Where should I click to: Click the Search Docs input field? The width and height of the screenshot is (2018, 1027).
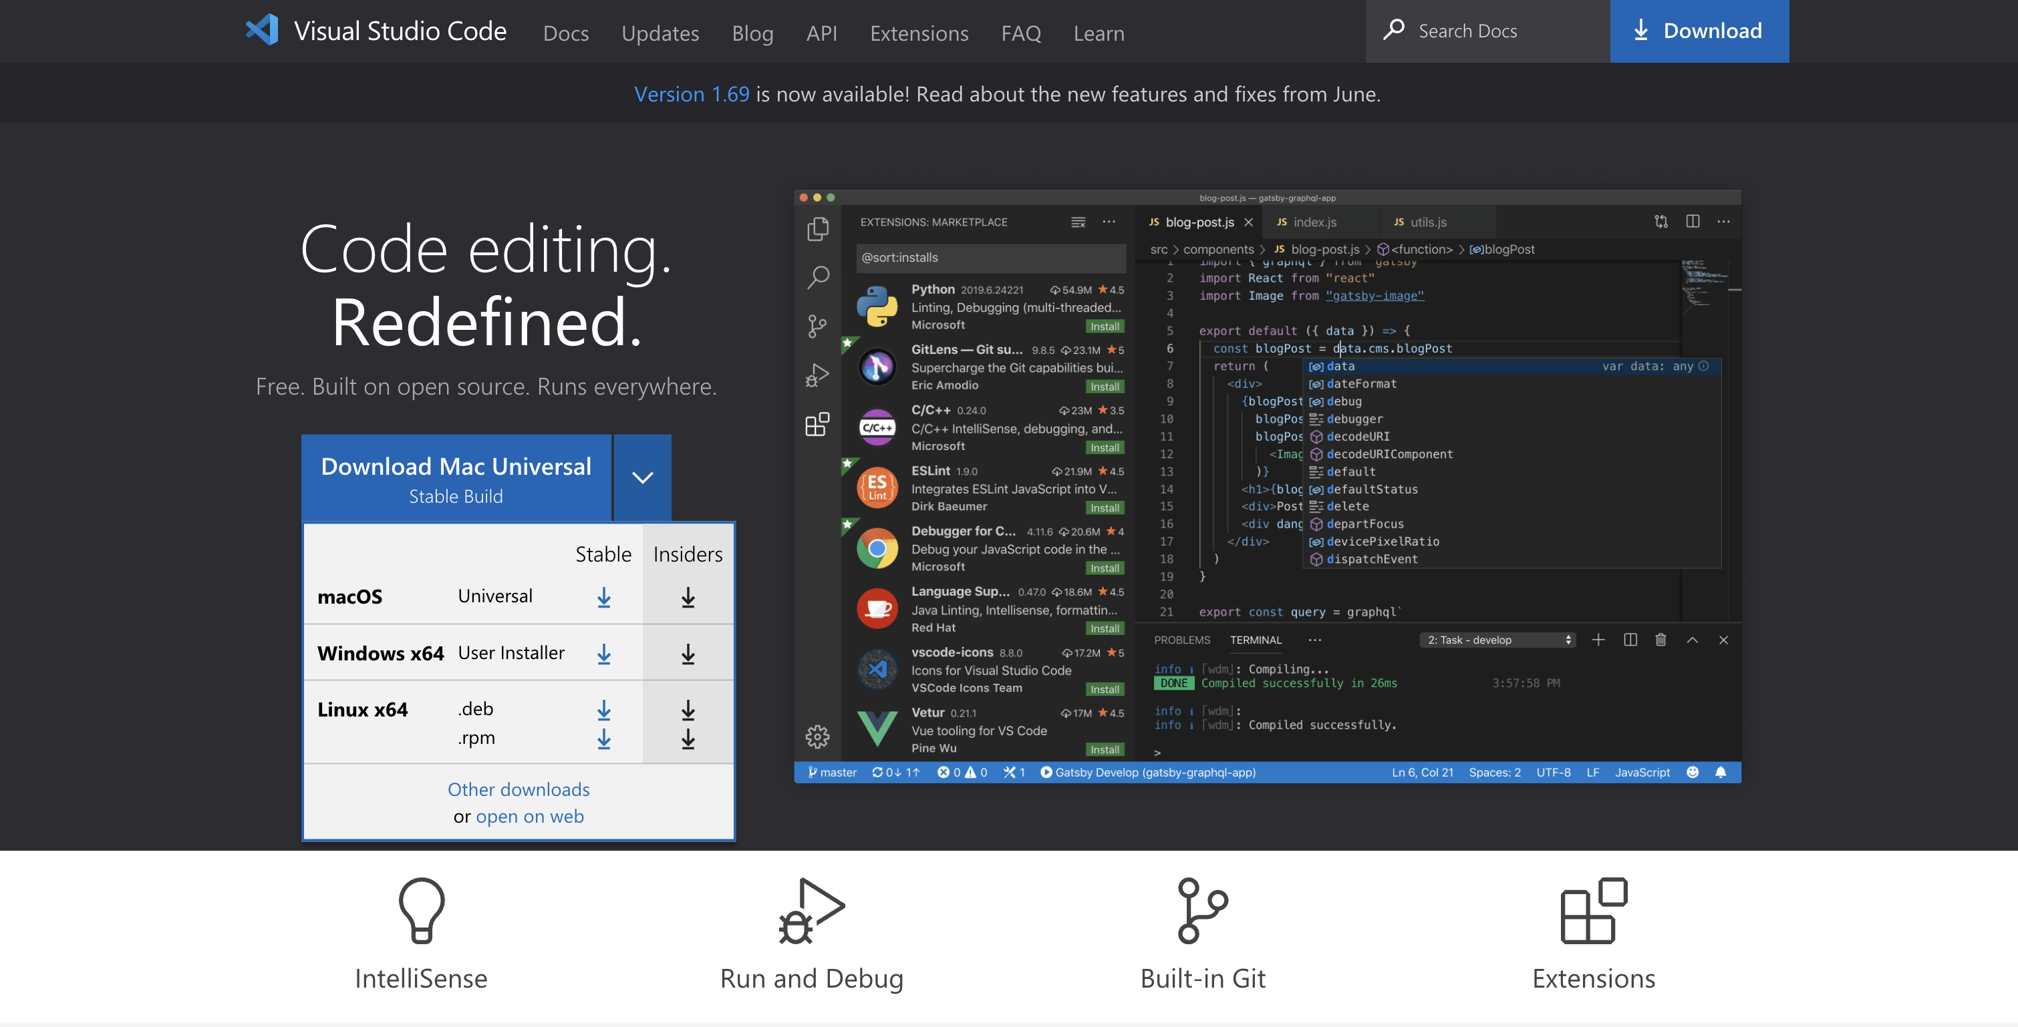1487,31
